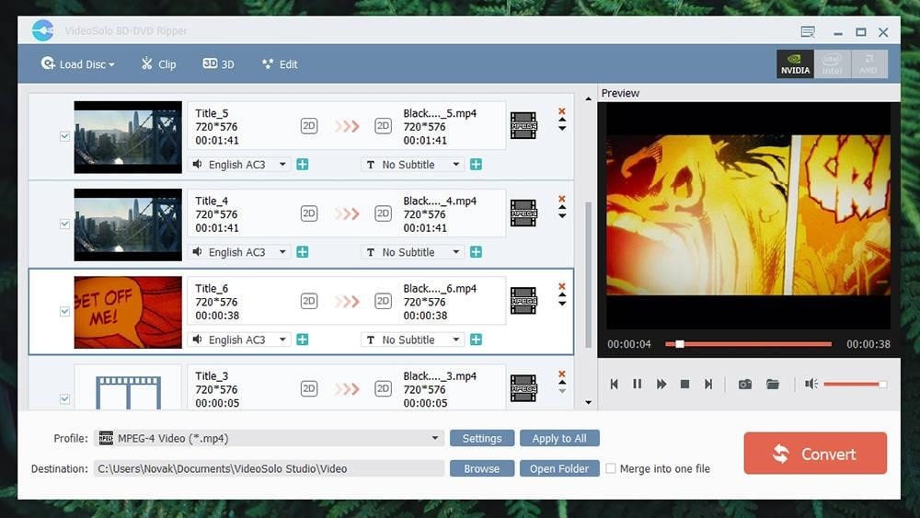Skip to next chapter in preview
The image size is (920, 518).
point(708,384)
